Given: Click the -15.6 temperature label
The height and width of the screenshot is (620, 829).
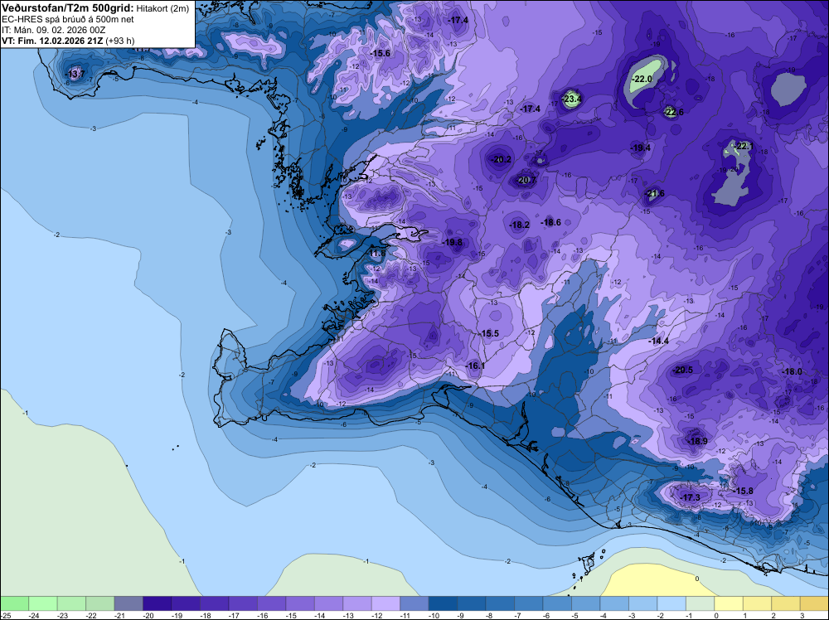Looking at the screenshot, I should [381, 53].
